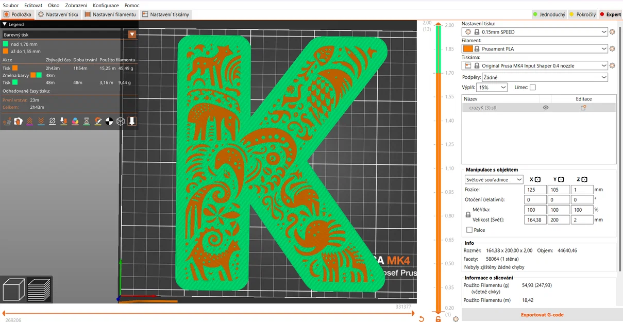The width and height of the screenshot is (623, 322).
Task: Toggle retractions display (orange up chevrons)
Action: point(29,121)
